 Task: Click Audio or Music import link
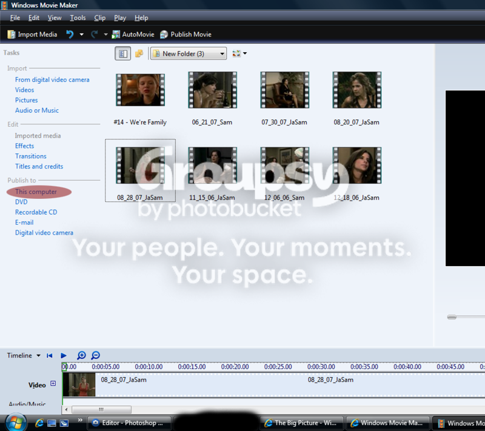(37, 110)
